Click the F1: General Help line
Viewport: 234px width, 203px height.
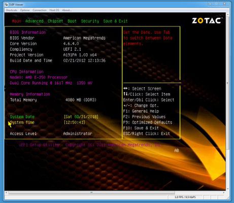[x=141, y=111]
